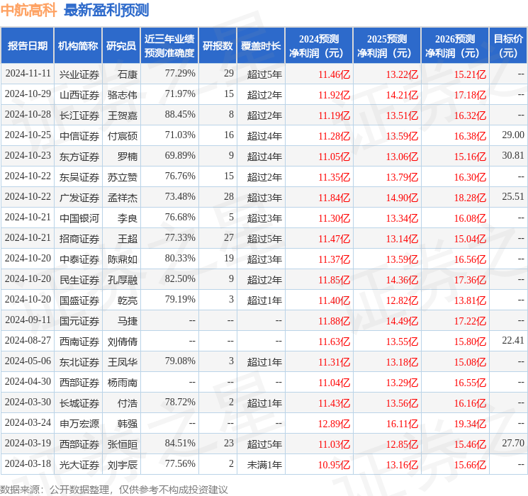Click the 2024预测净利润 column header
This screenshot has width=528, height=496.
pyautogui.click(x=319, y=46)
